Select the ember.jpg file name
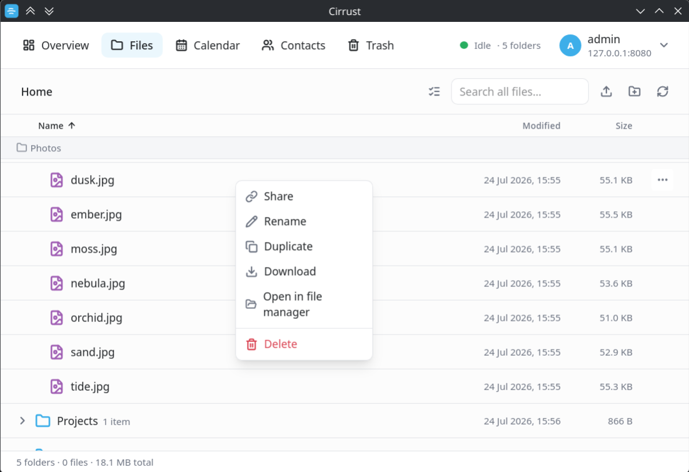 (96, 214)
